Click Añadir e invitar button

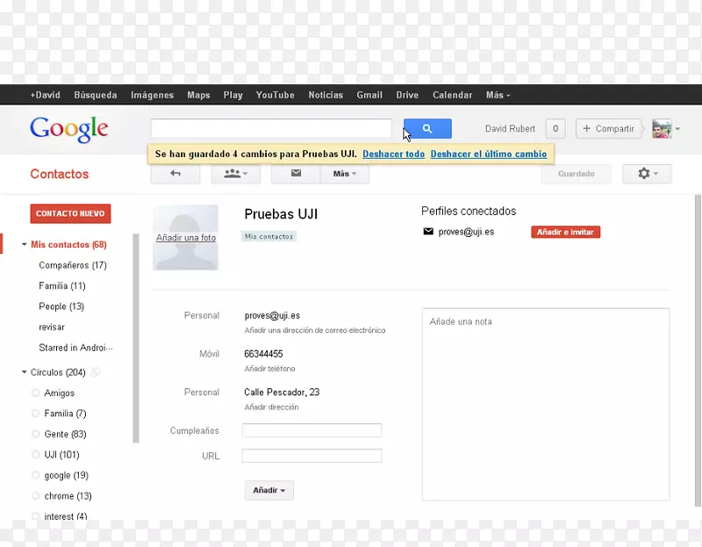[x=565, y=232]
